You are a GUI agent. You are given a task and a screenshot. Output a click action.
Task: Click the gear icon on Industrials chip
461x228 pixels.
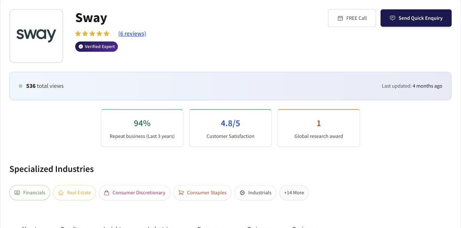pos(242,193)
